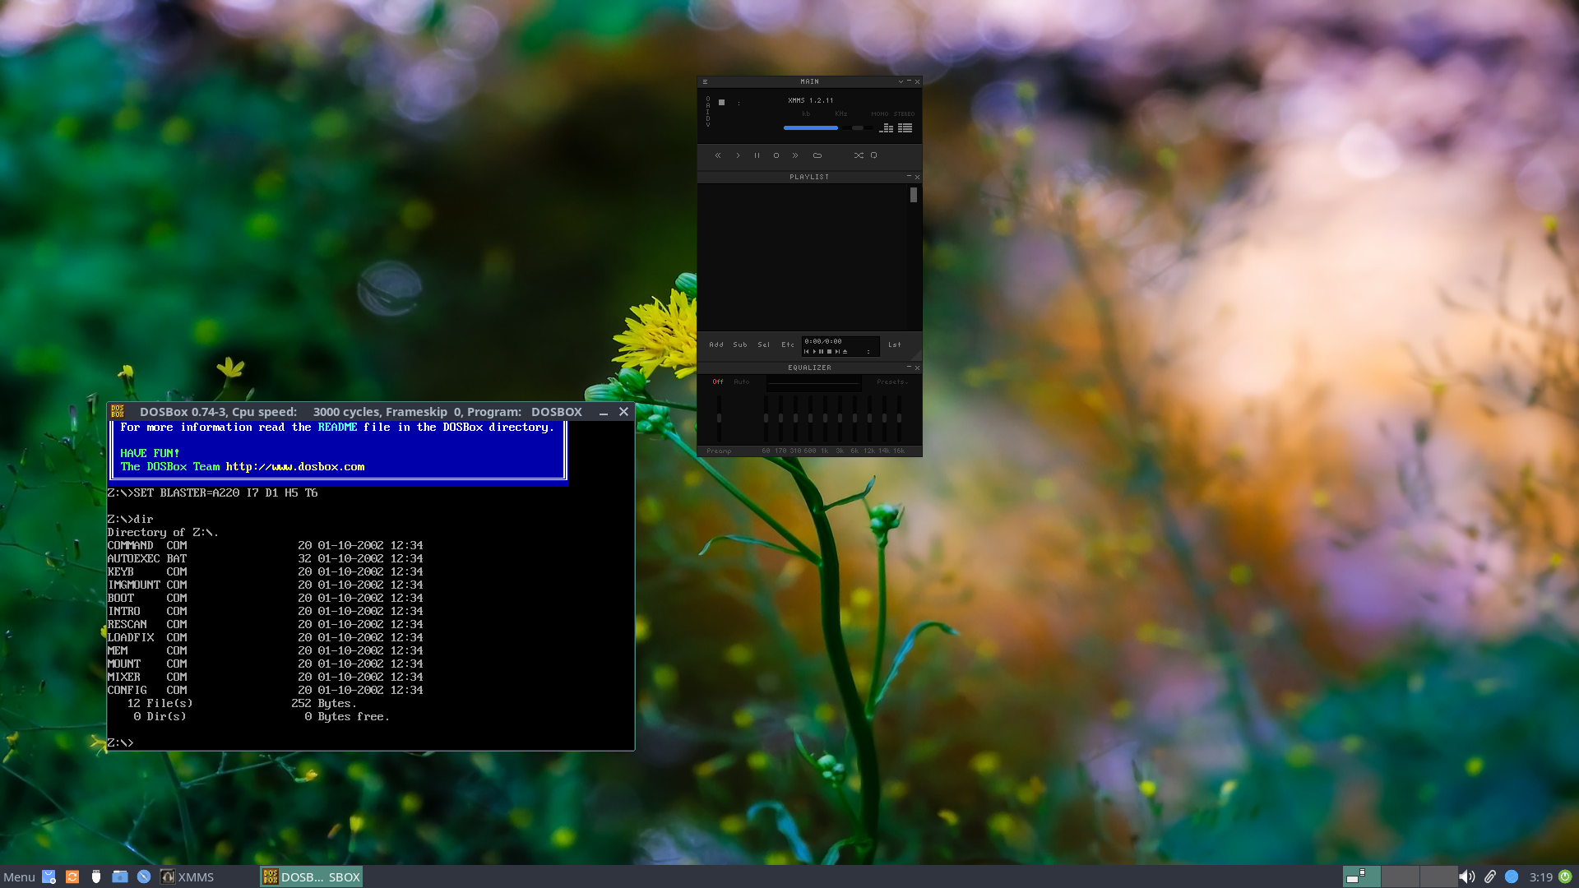Click the 1k band equalizer slider

click(825, 419)
